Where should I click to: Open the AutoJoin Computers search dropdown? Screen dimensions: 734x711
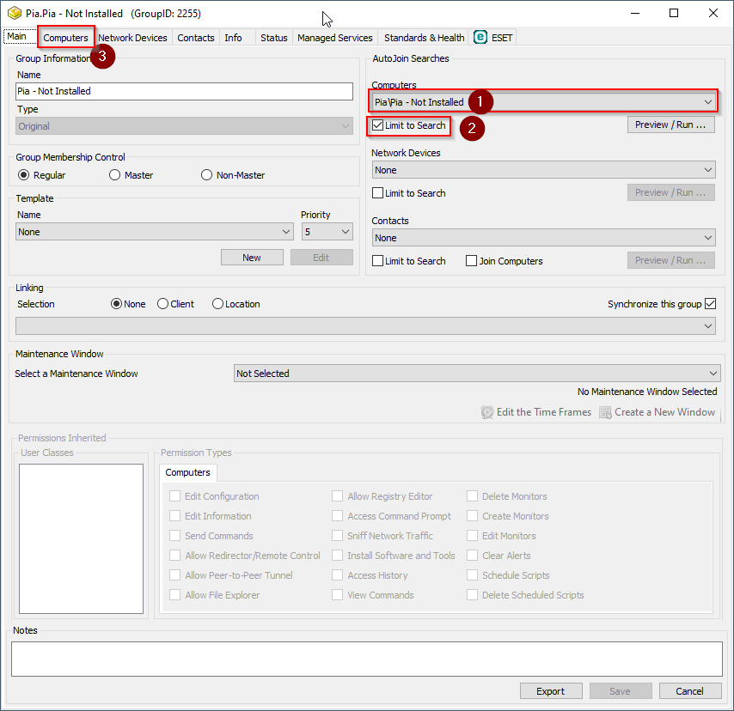click(x=543, y=102)
